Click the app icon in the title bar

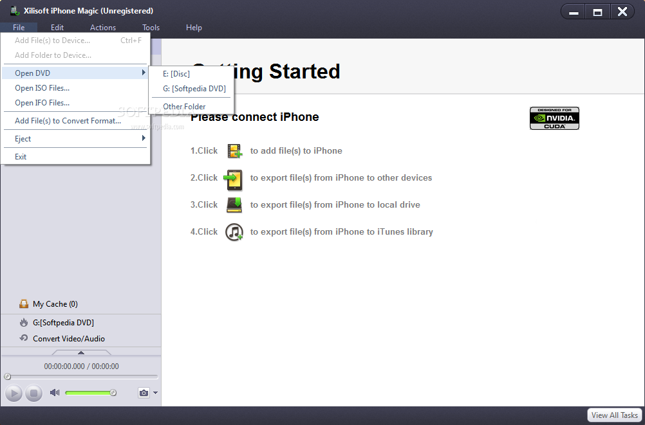click(x=15, y=11)
